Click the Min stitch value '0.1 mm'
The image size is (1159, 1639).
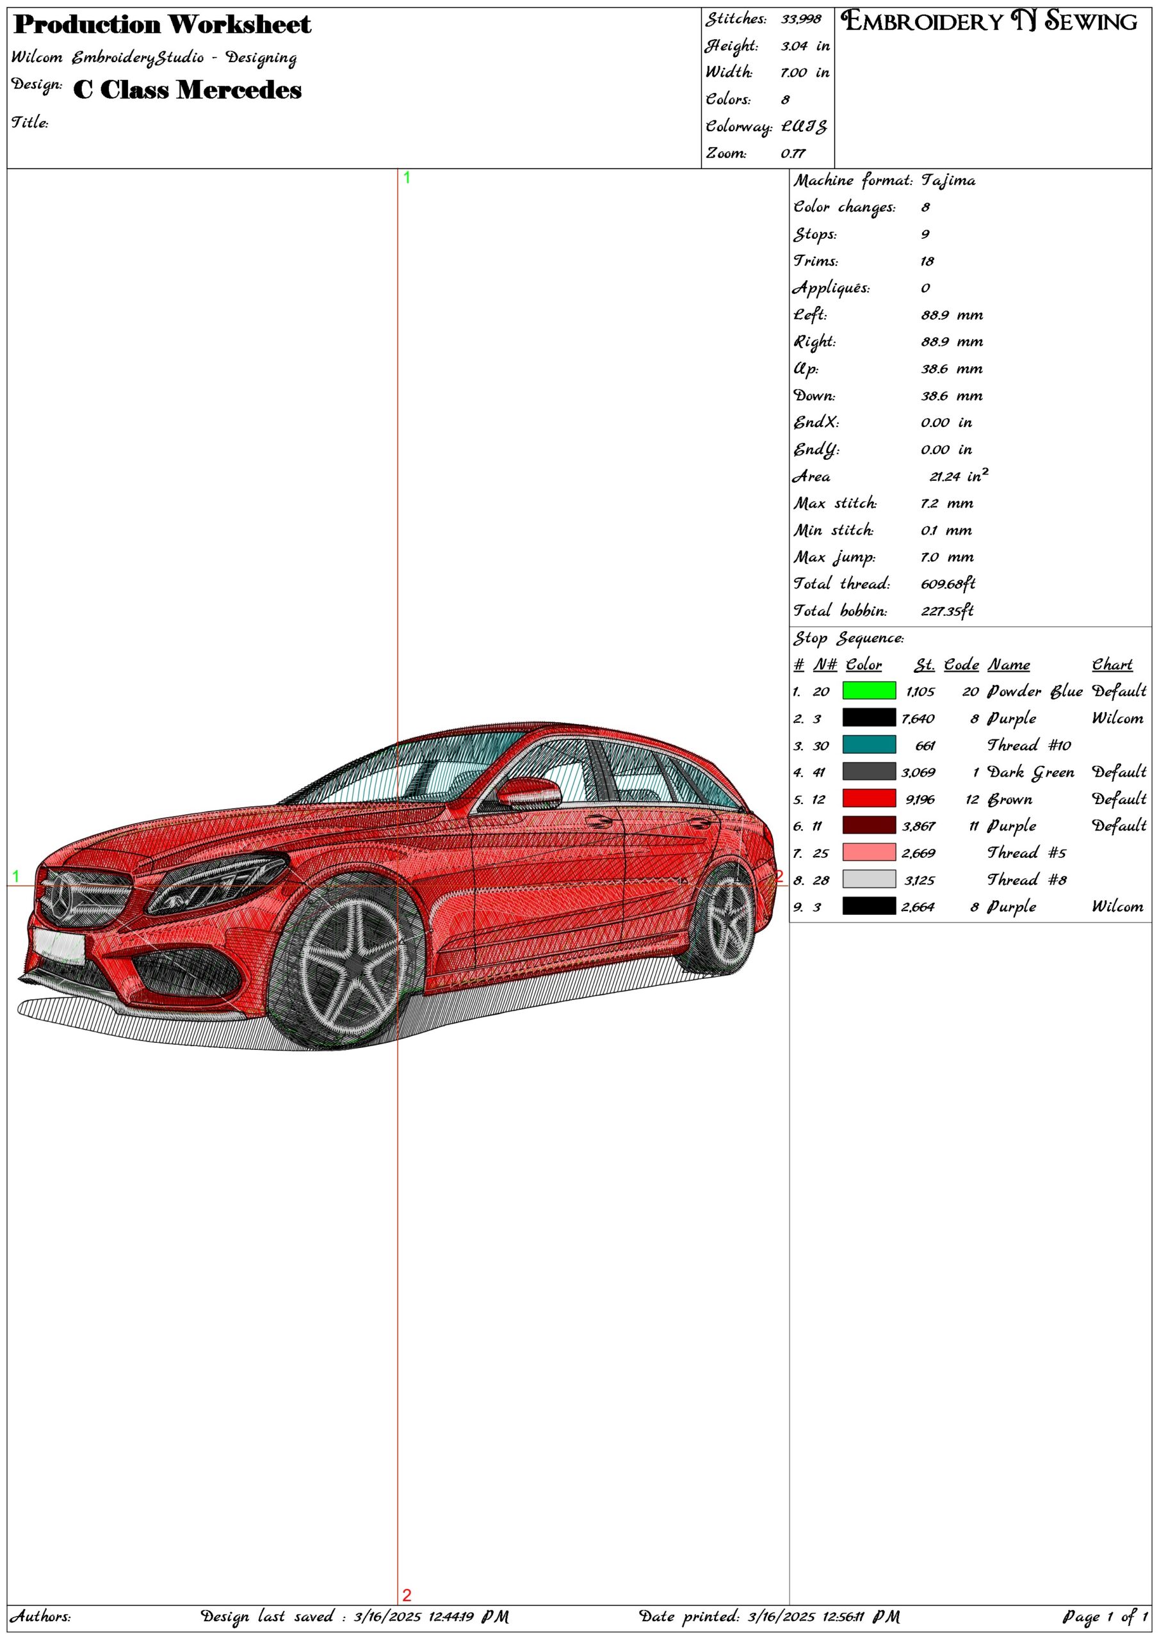(946, 530)
